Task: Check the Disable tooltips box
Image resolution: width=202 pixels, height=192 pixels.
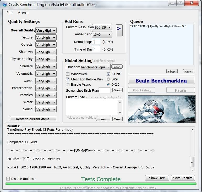Action: click(x=8, y=179)
